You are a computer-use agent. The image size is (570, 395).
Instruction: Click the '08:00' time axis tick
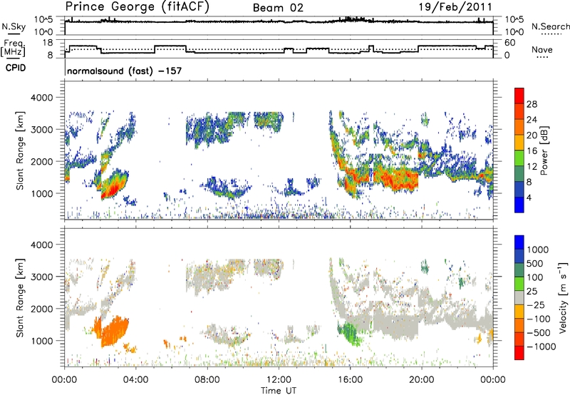[x=207, y=380]
